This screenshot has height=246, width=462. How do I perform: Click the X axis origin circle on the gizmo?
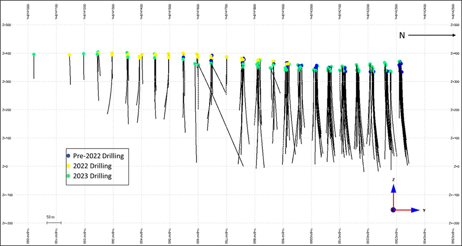(x=393, y=210)
